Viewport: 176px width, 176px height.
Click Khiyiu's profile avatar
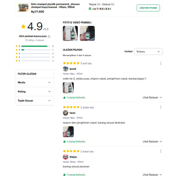click(x=65, y=157)
